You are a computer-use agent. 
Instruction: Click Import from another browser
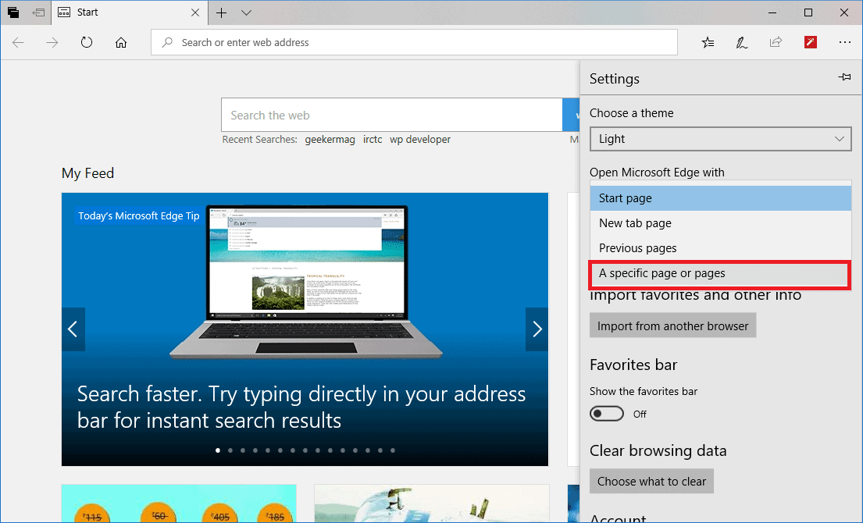672,325
